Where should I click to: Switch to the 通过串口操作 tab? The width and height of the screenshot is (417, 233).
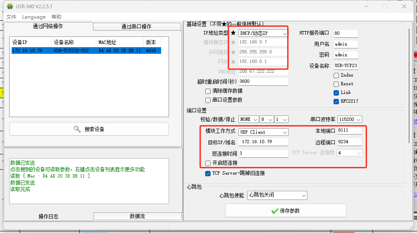click(137, 26)
